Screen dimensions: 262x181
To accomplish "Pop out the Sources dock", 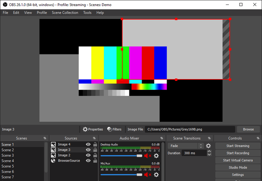I will click(x=94, y=138).
